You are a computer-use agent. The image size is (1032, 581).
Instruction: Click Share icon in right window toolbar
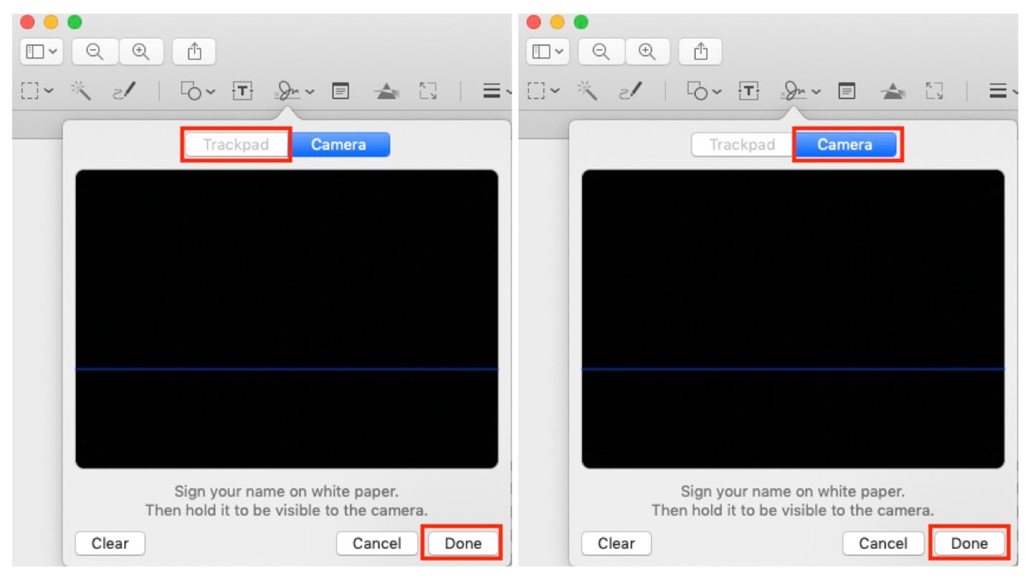700,52
